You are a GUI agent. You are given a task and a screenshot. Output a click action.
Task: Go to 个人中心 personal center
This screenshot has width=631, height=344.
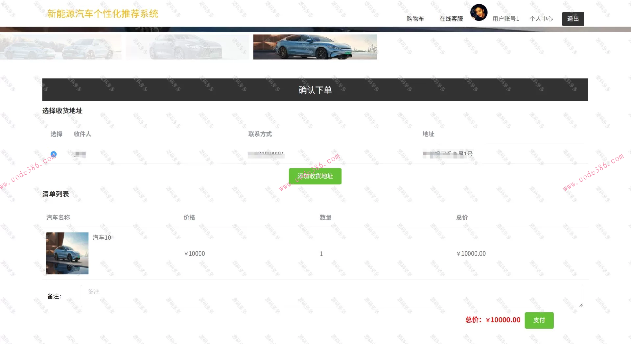541,19
